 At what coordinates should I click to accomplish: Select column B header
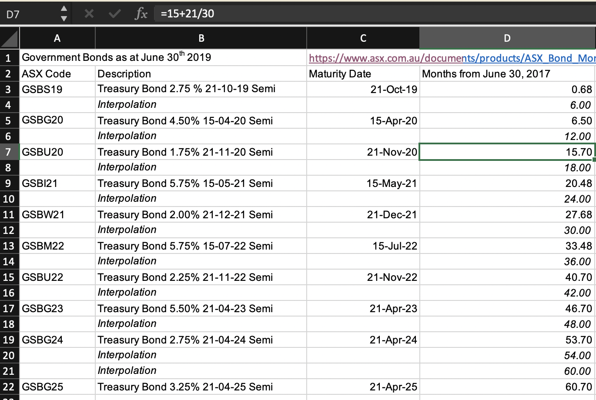[200, 38]
